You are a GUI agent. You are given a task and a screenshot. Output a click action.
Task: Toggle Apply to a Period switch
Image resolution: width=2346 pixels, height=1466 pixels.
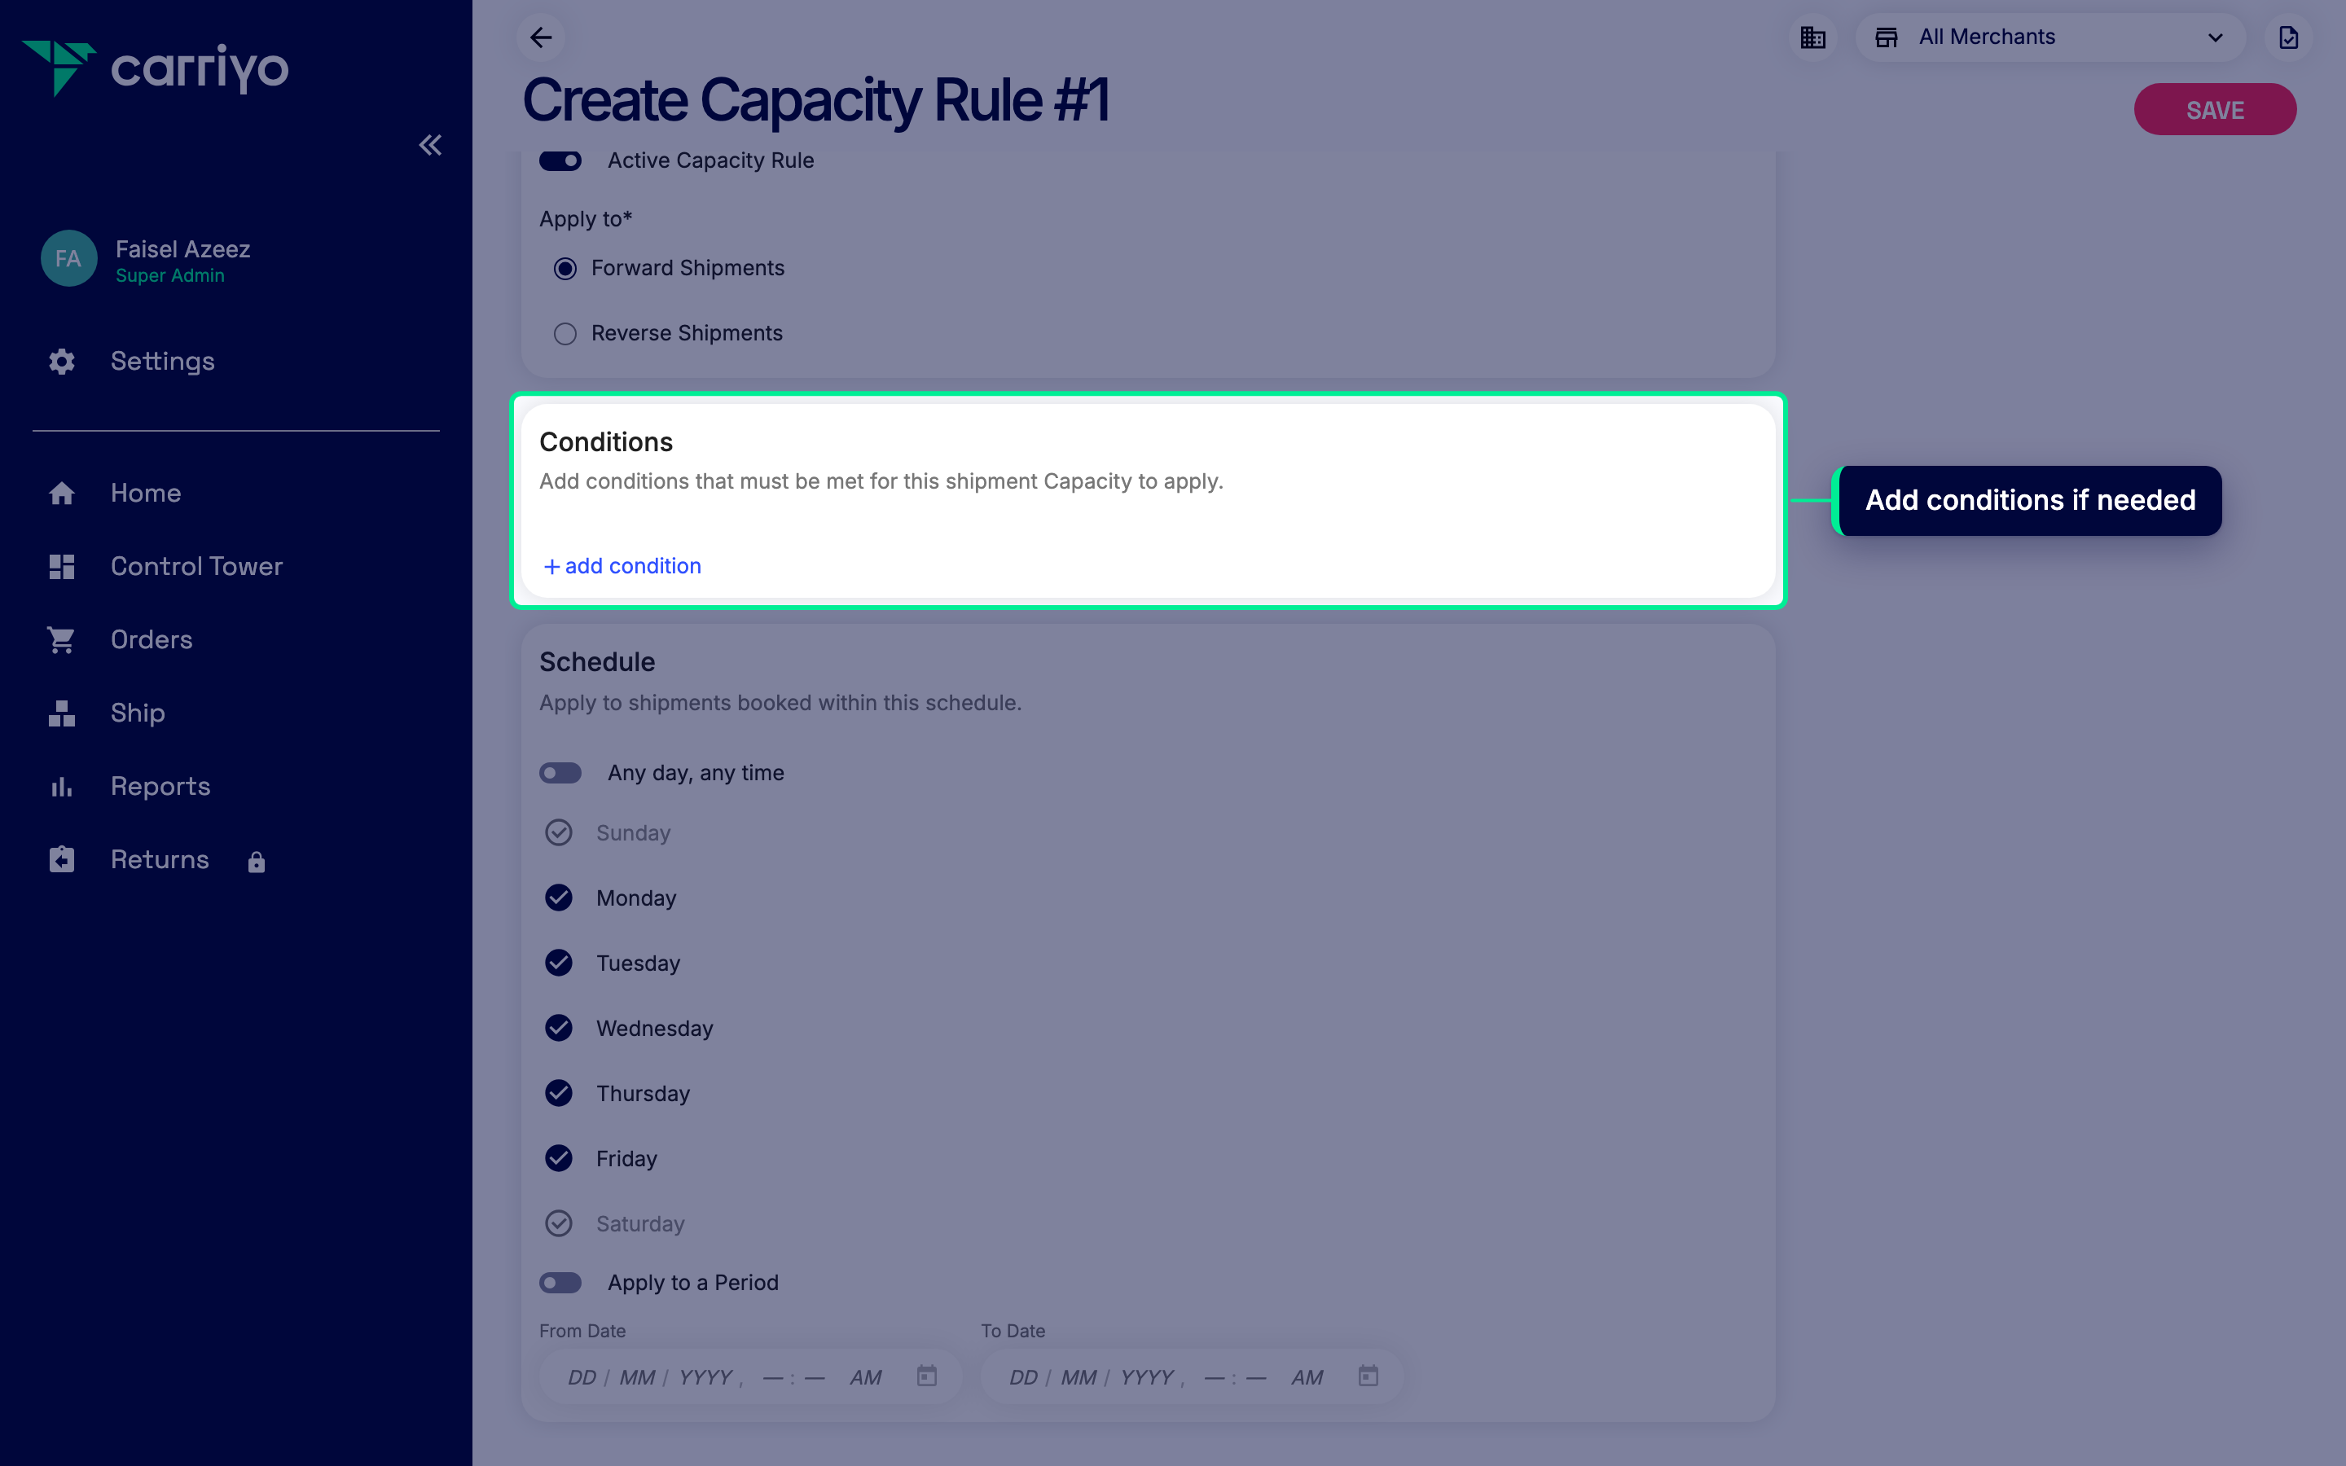pos(560,1283)
